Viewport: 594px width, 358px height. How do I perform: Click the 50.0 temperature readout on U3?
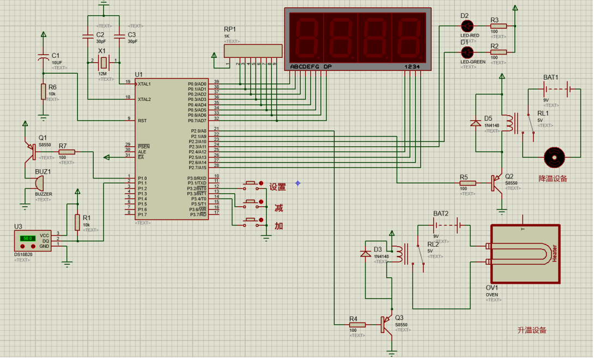(x=28, y=238)
